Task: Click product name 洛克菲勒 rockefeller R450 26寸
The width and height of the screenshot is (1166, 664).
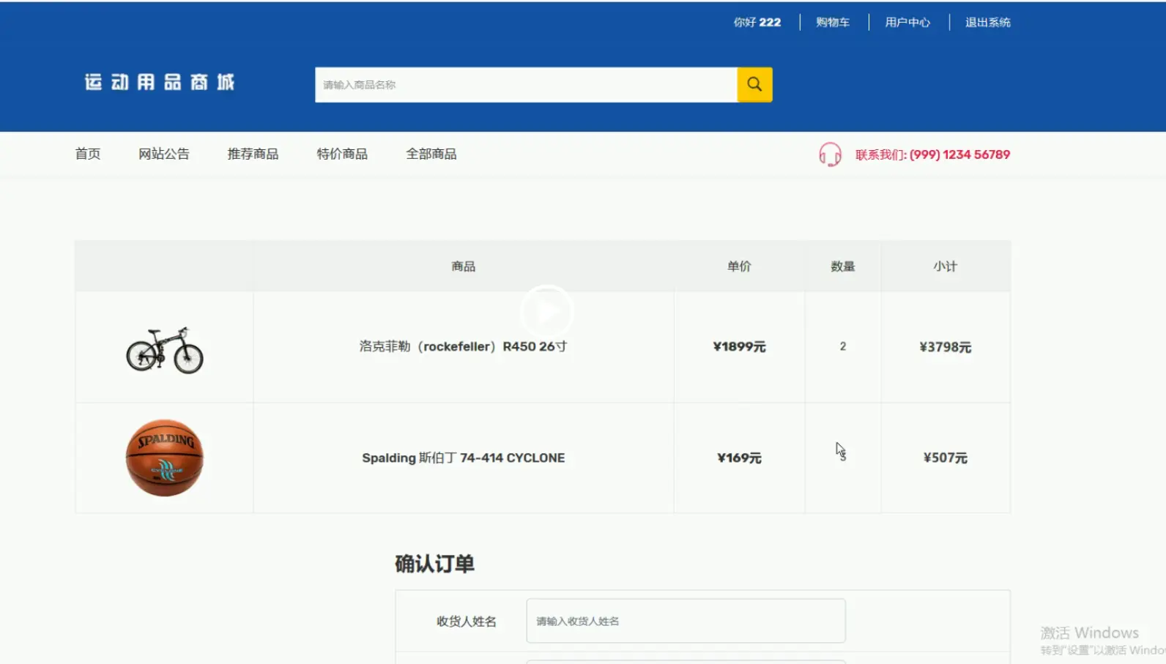Action: [463, 346]
